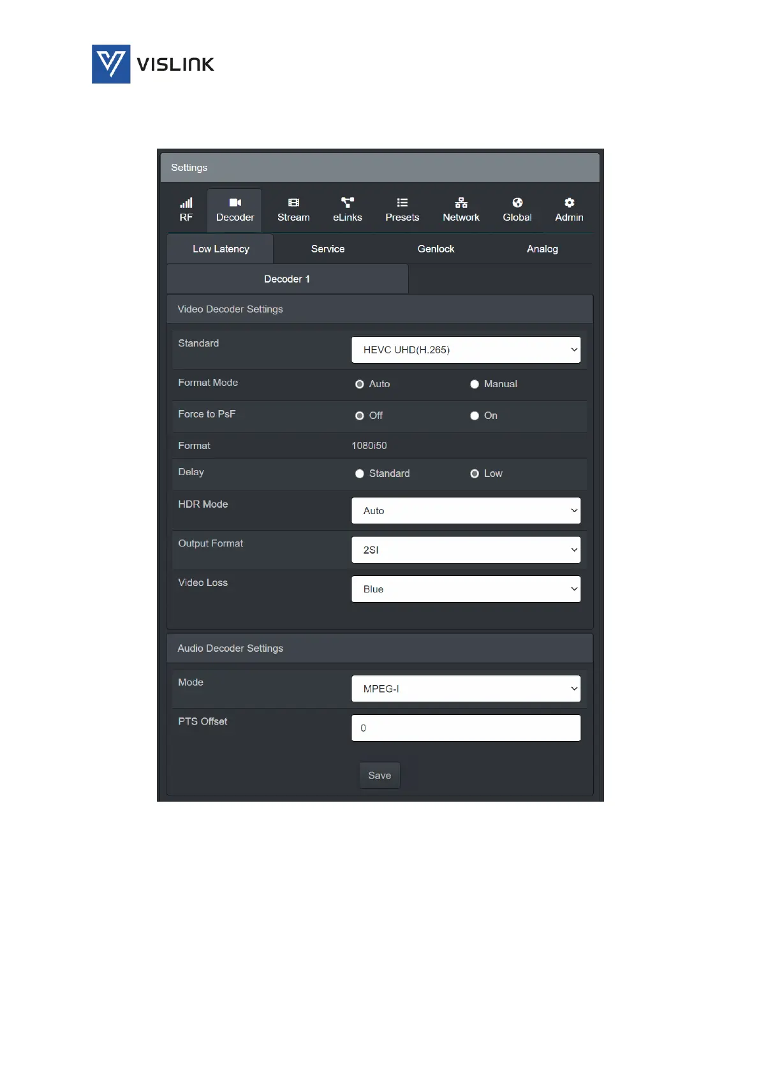Open the Presets list icon tab
Image resolution: width=759 pixels, height=1074 pixels.
point(402,210)
